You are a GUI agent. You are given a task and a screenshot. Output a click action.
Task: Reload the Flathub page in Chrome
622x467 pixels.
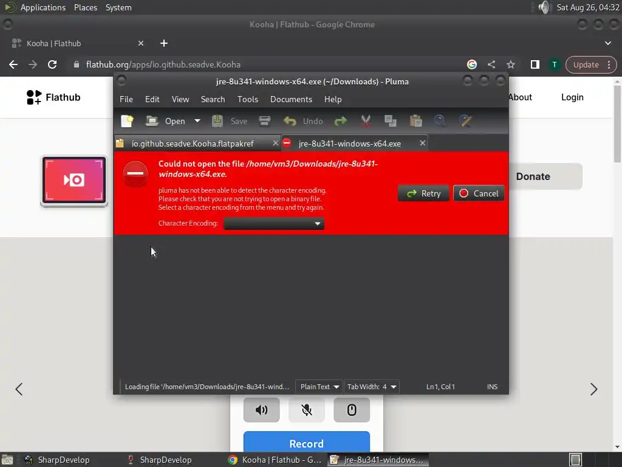pyautogui.click(x=52, y=64)
